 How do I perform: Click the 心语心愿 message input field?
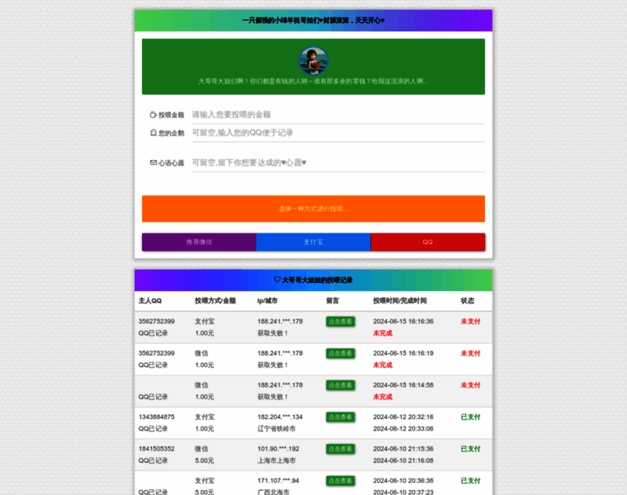pyautogui.click(x=338, y=163)
